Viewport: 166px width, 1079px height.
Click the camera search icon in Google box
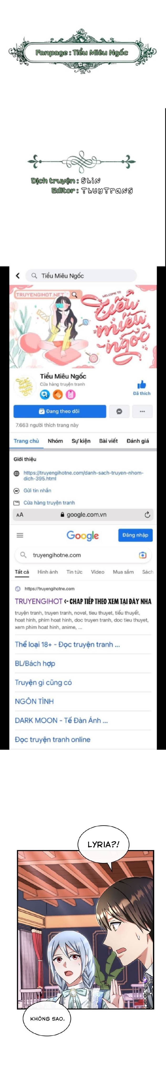143,555
